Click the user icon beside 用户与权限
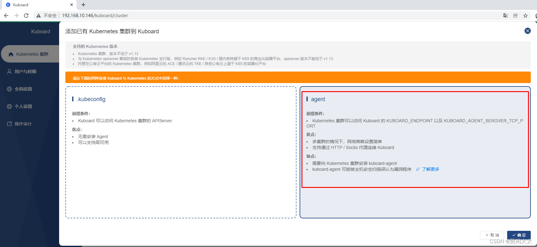 click(9, 72)
